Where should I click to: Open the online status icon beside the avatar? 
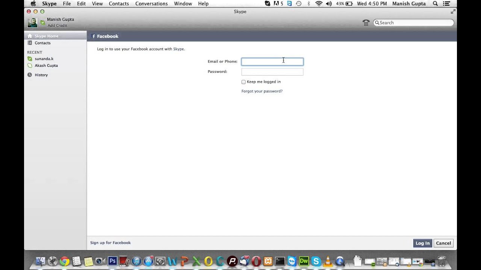click(42, 23)
